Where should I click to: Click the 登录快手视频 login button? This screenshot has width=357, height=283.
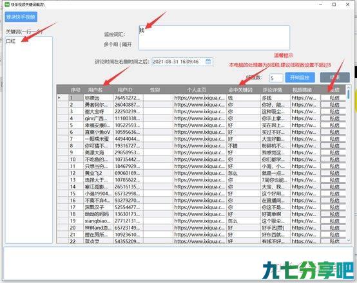pyautogui.click(x=21, y=17)
